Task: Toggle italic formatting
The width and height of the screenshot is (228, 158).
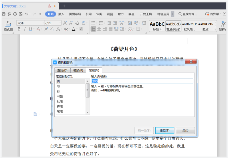Action: tap(25, 29)
